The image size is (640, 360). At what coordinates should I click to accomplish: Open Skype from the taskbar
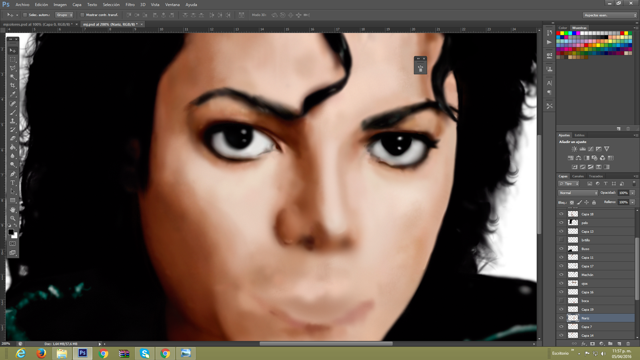(x=145, y=353)
